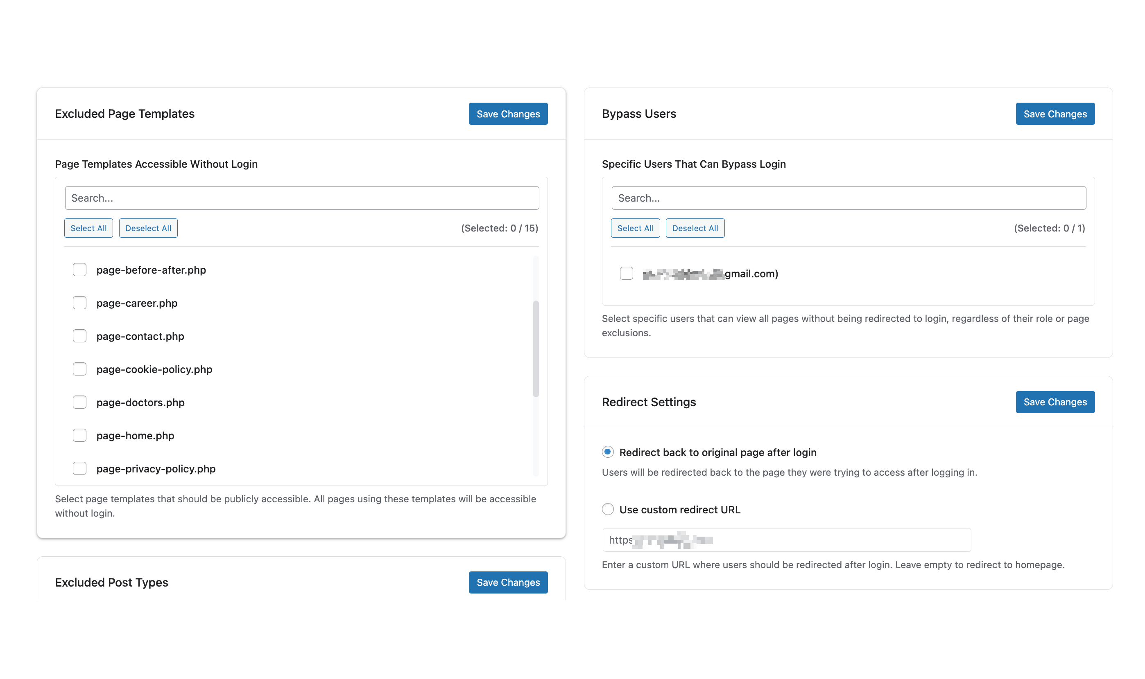Choose Use custom redirect URL option

pyautogui.click(x=607, y=509)
